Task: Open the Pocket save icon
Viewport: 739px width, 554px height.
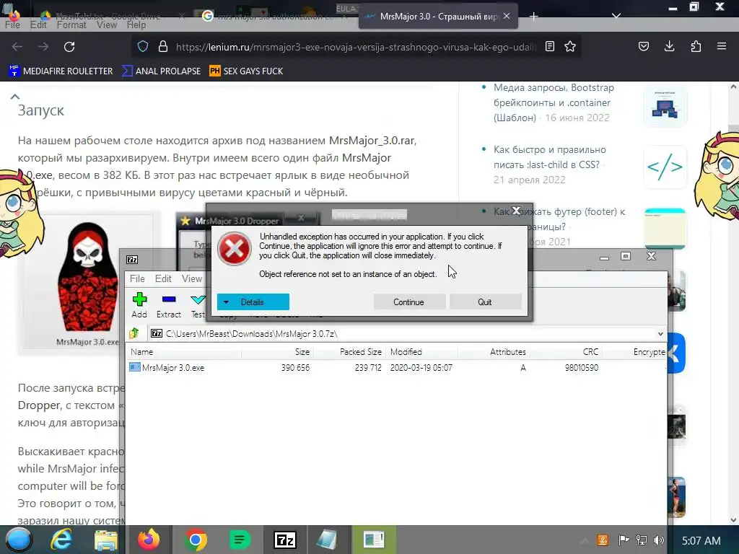Action: (x=643, y=46)
